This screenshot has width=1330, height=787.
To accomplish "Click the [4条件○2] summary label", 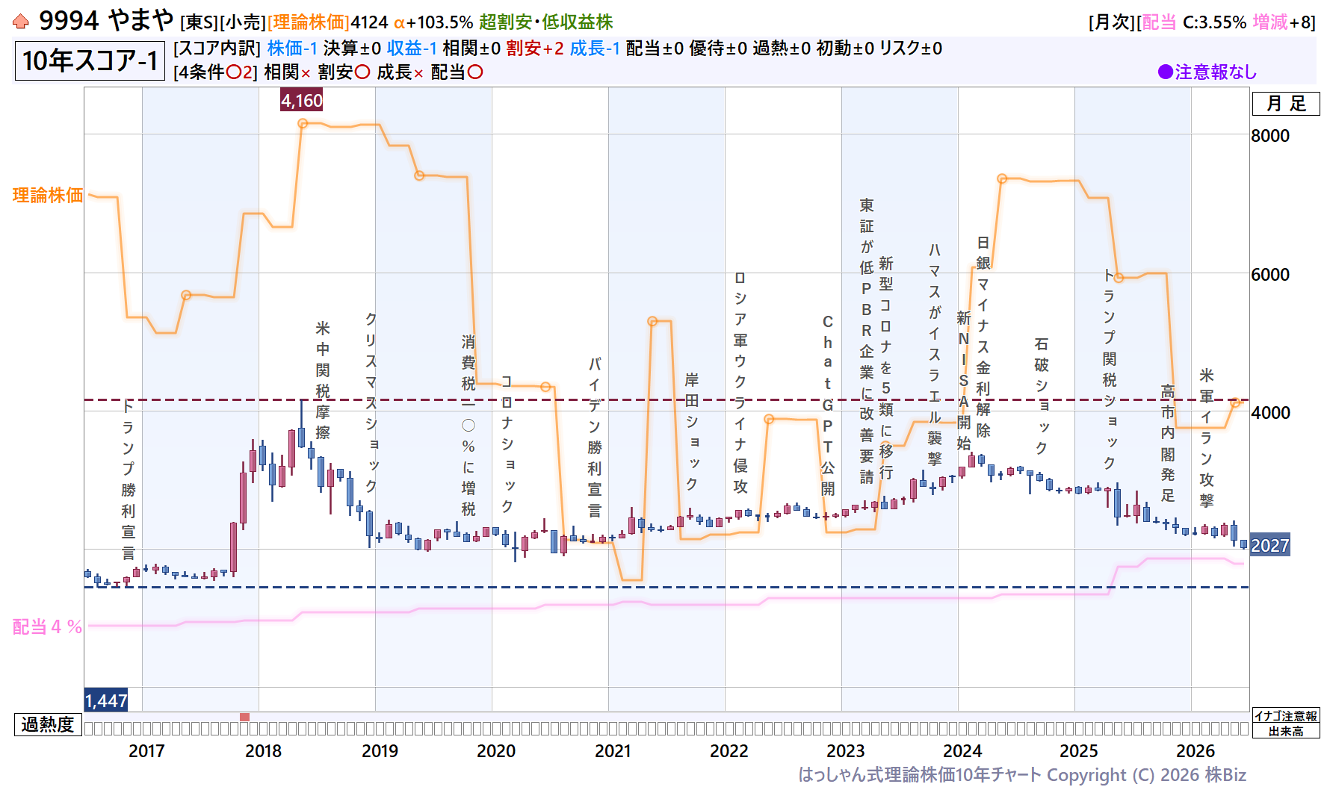I will (215, 72).
